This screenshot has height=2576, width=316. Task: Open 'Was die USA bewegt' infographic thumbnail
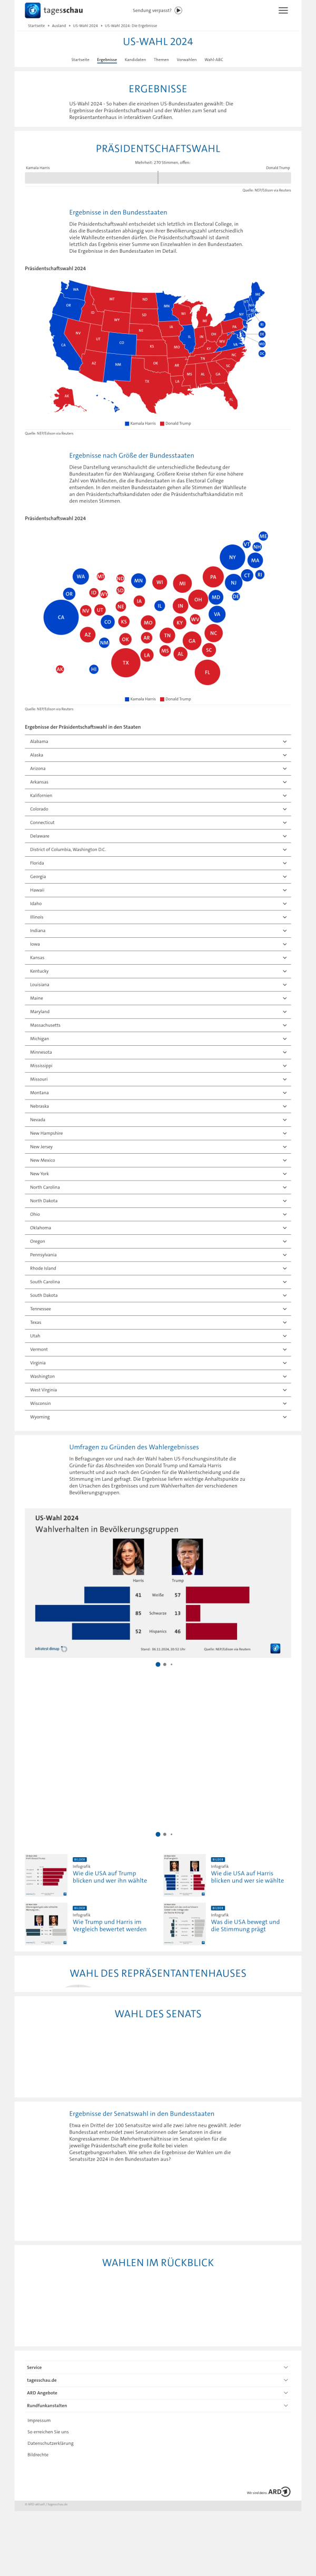pos(184,1924)
